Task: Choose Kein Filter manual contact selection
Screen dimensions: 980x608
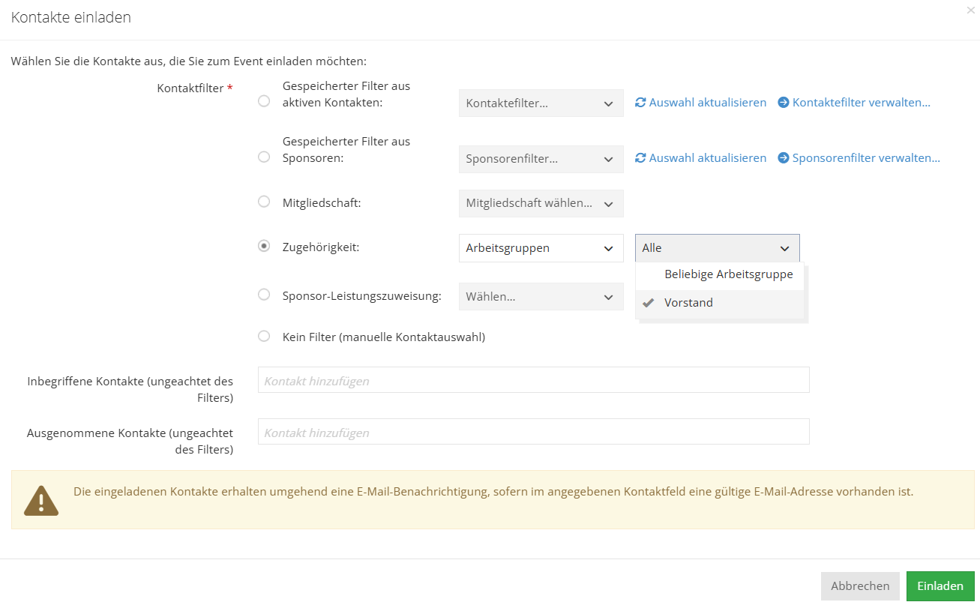Action: tap(264, 337)
